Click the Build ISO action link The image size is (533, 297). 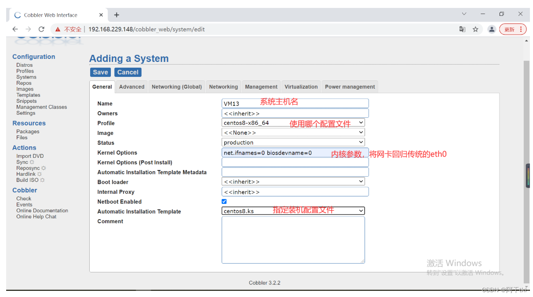[27, 180]
